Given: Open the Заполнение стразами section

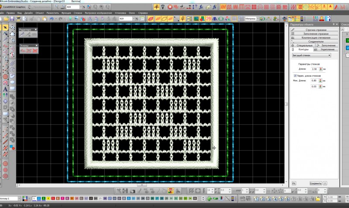Looking at the screenshot, I should click(314, 34).
